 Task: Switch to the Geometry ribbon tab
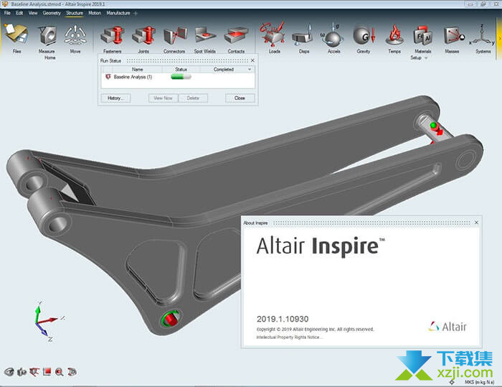pyautogui.click(x=52, y=13)
